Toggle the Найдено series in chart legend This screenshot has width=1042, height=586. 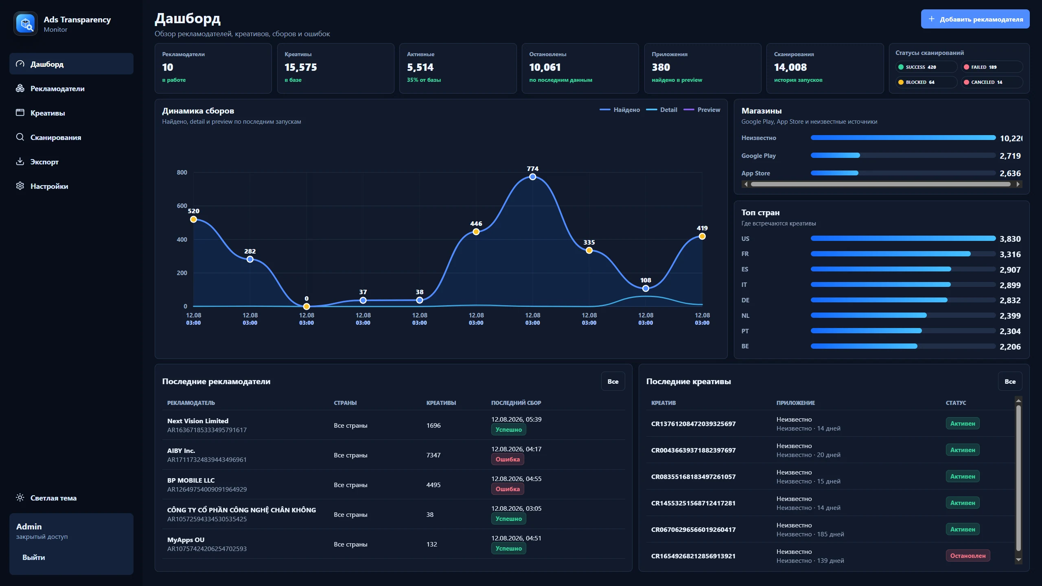[620, 110]
